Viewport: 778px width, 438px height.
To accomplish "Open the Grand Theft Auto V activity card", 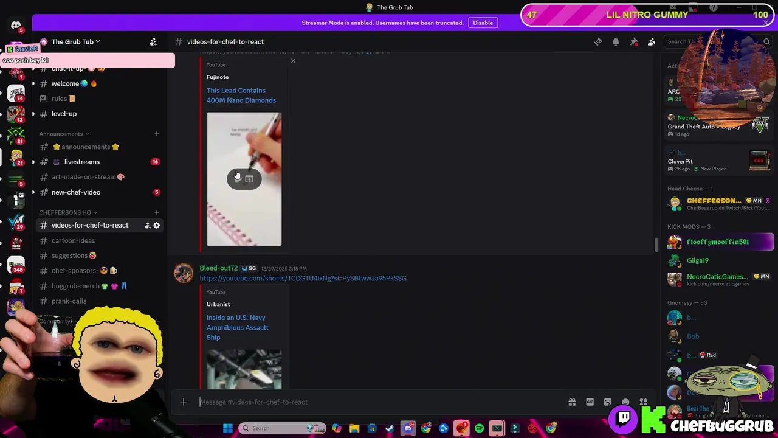I will [x=720, y=125].
